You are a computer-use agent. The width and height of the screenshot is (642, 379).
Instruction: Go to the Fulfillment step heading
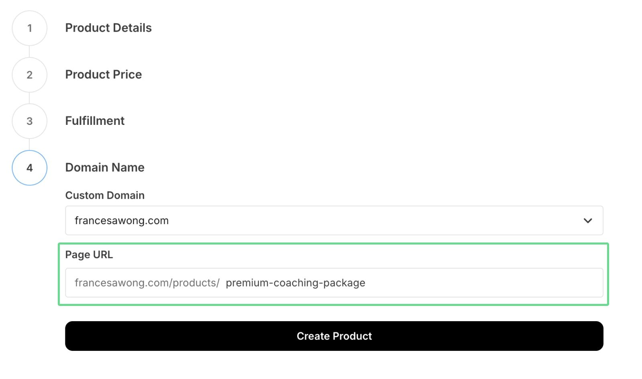[95, 121]
